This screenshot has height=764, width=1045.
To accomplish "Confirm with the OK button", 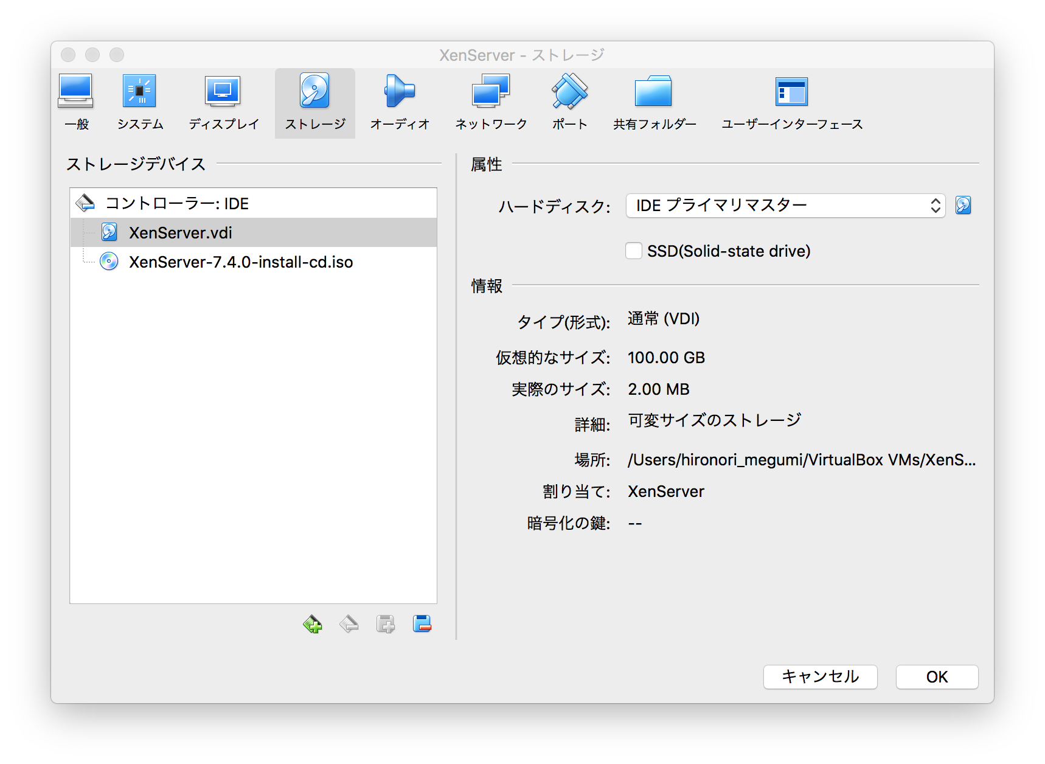I will [x=937, y=677].
